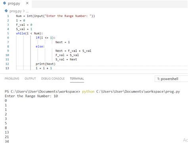
Task: Click the 'i = i + 1' line
Action: (x=44, y=68)
